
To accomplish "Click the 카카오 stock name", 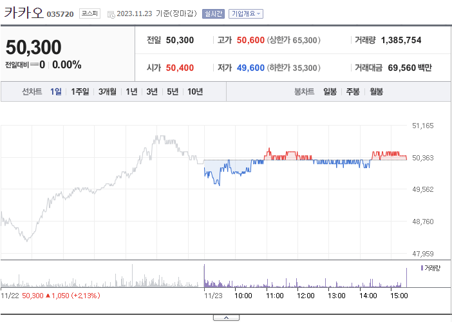I will point(24,13).
